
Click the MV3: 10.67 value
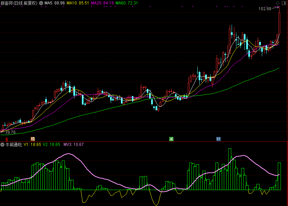(x=74, y=145)
